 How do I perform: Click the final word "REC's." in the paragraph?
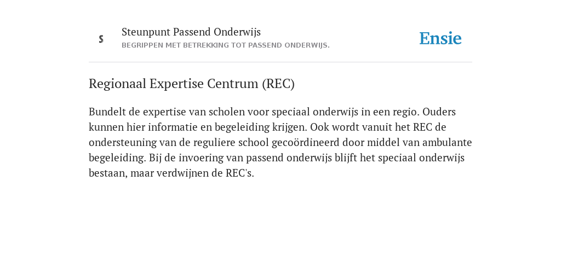[x=240, y=173]
